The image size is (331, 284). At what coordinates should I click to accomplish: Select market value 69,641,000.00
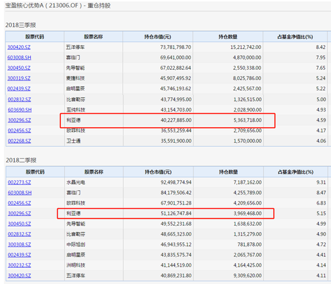click(176, 57)
